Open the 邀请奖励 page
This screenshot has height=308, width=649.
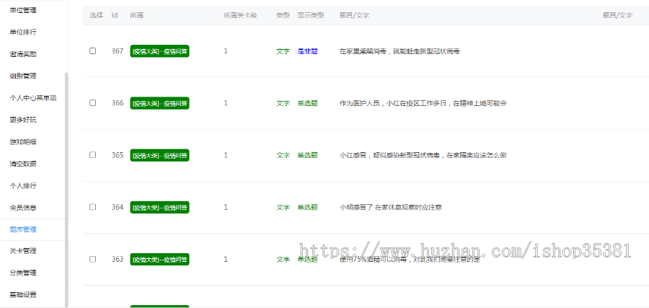pyautogui.click(x=23, y=54)
